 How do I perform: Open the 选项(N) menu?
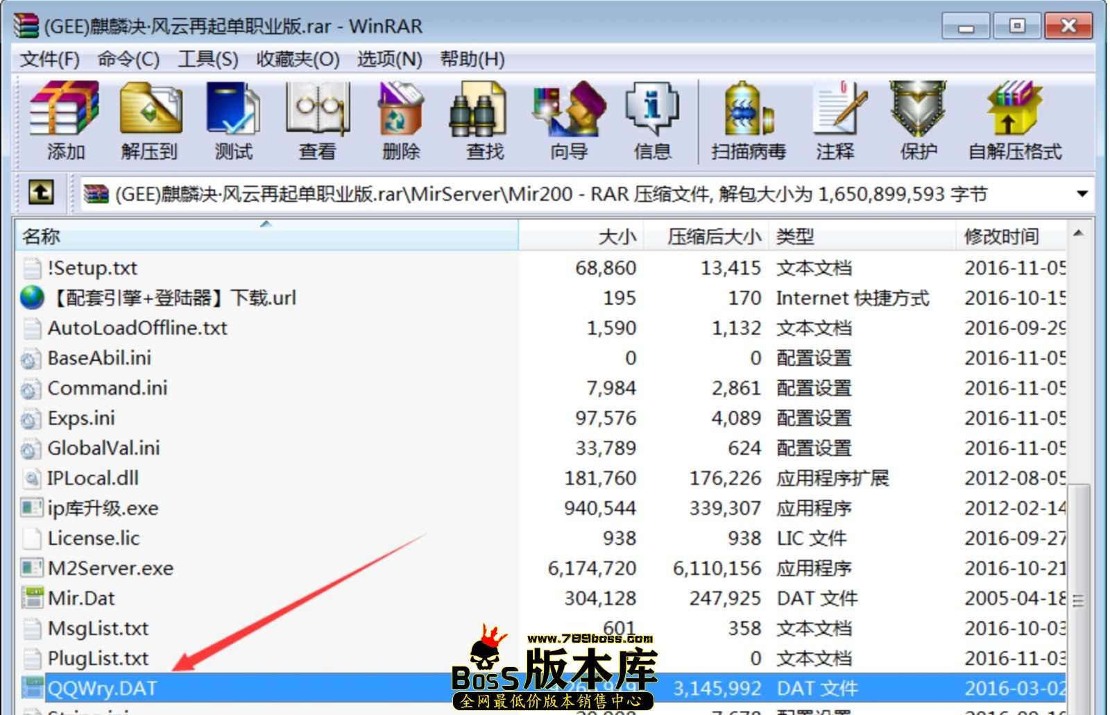coord(389,59)
